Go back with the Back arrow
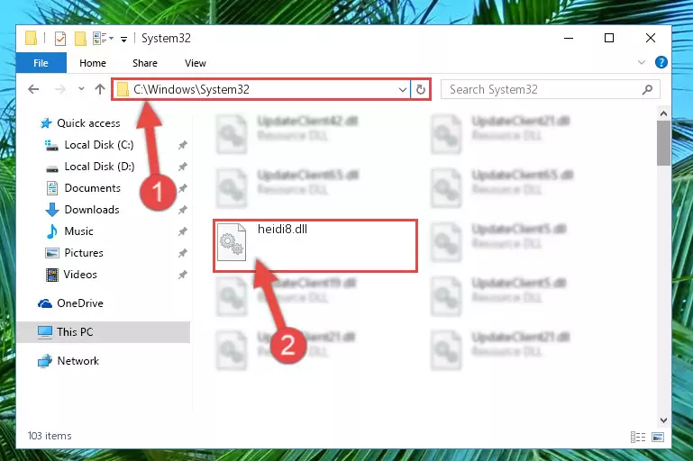 33,90
